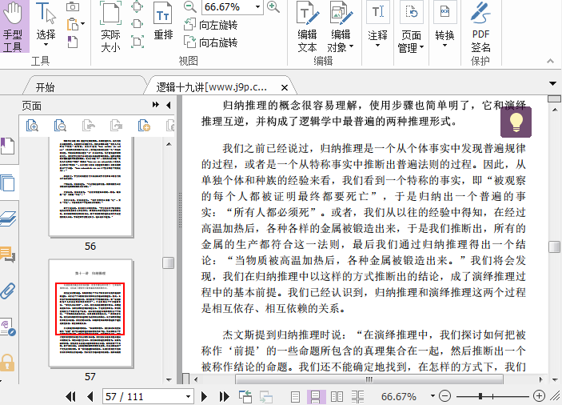Reduce page thumbnails icon

pos(60,126)
